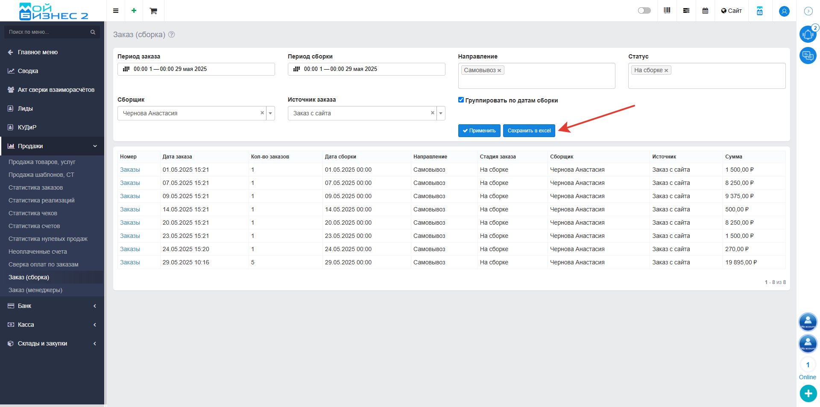Expand the Сборщик dropdown arrow
The width and height of the screenshot is (820, 407).
270,113
